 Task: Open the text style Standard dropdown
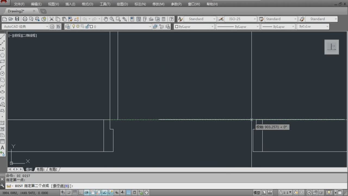[214, 19]
